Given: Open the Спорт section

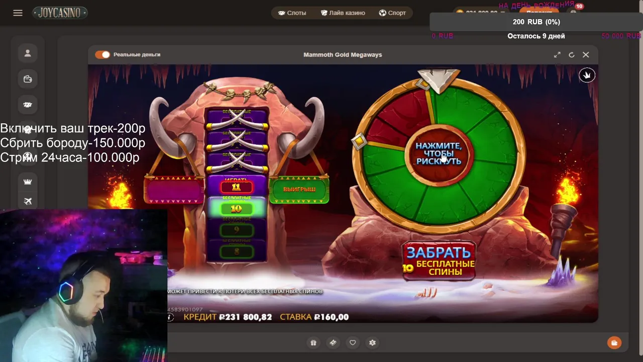Looking at the screenshot, I should pos(392,13).
